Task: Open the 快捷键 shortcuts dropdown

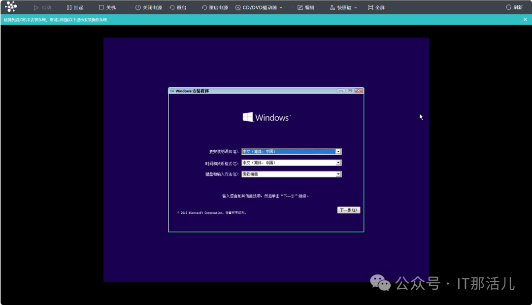Action: [x=343, y=7]
